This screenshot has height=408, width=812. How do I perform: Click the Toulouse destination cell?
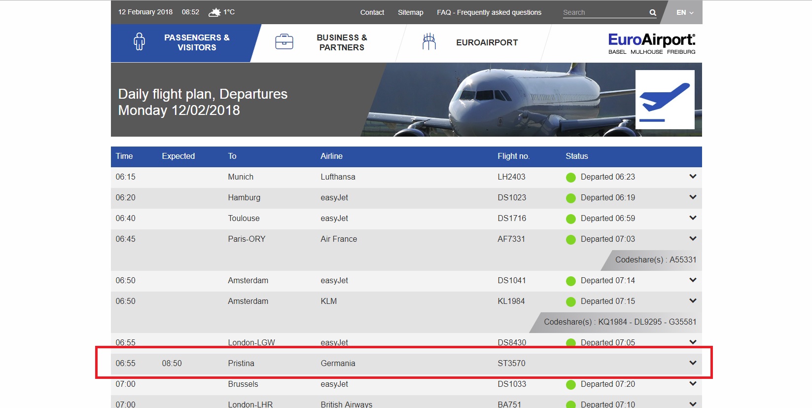(244, 218)
